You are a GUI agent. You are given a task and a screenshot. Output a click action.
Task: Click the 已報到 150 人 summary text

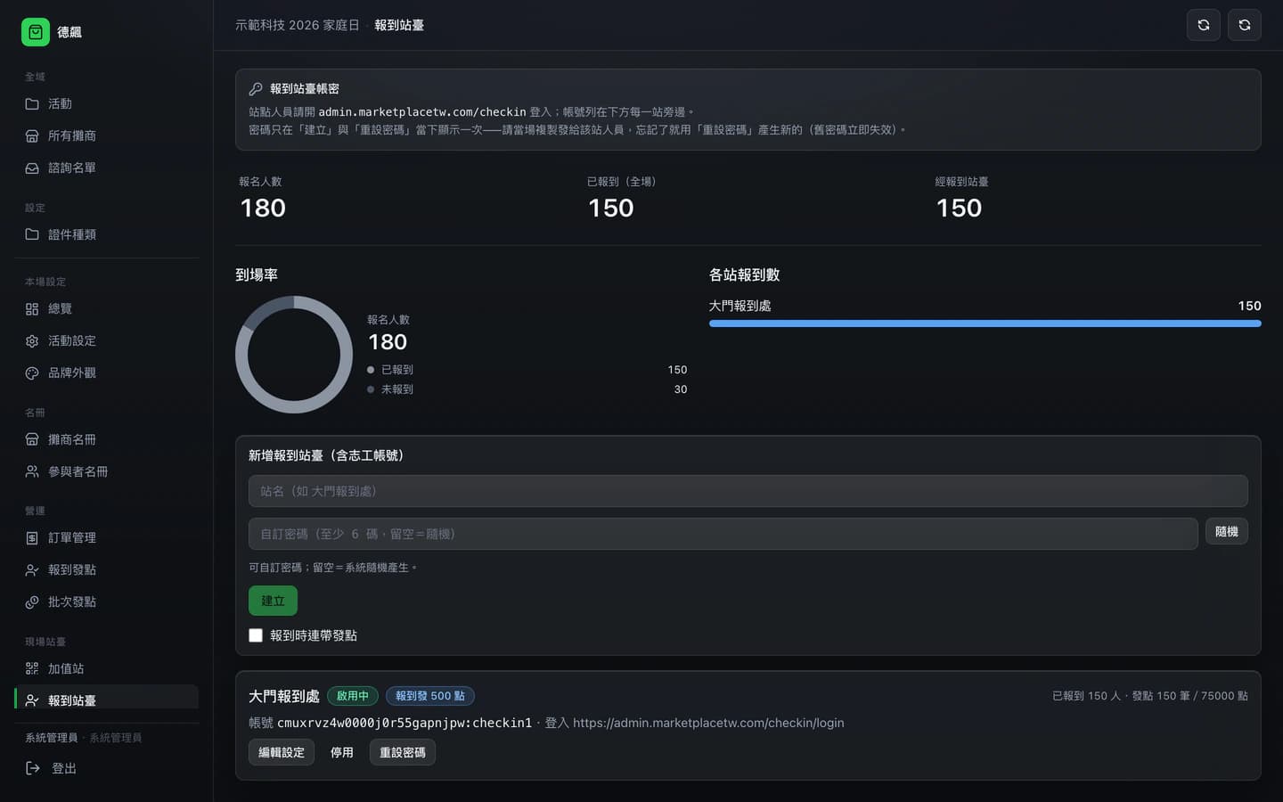(x=1086, y=696)
